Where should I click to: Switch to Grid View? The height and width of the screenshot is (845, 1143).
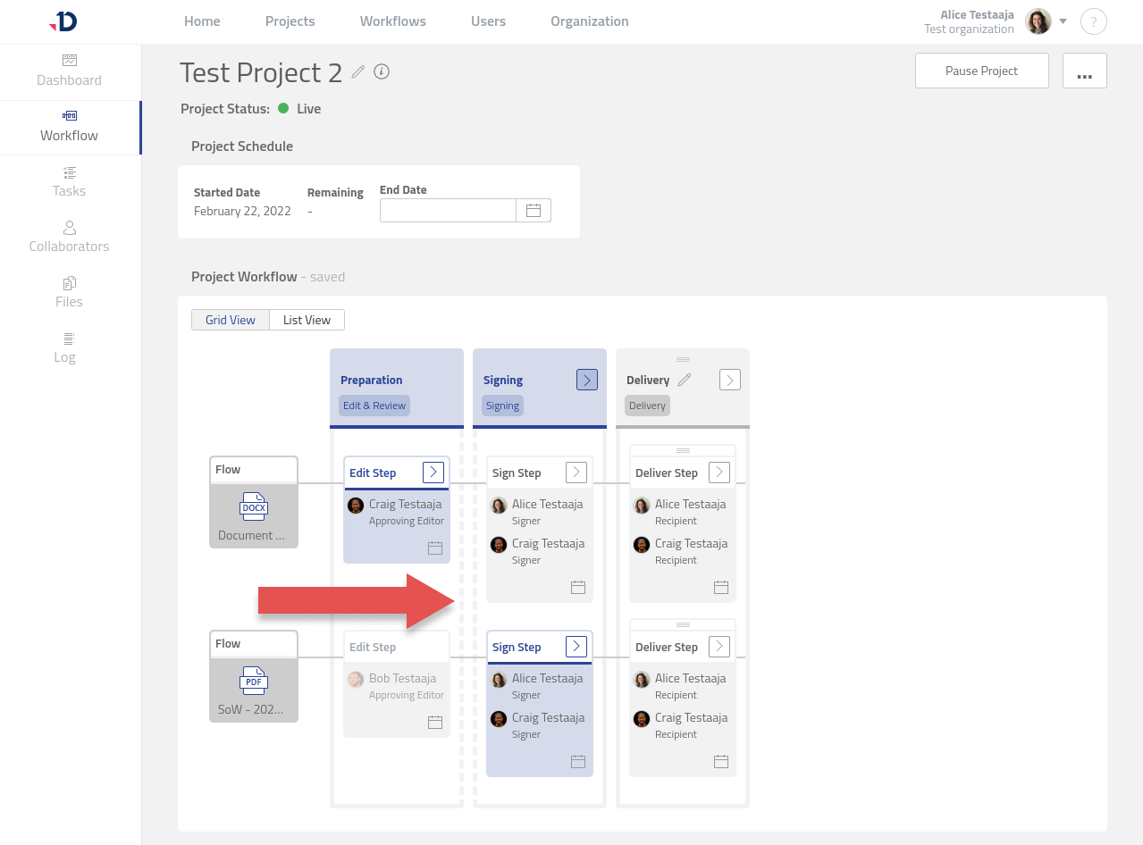[231, 320]
